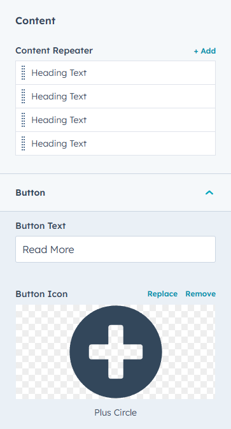Viewport: 231px width, 429px height.
Task: Click the Content Repeater label
Action: pyautogui.click(x=54, y=50)
